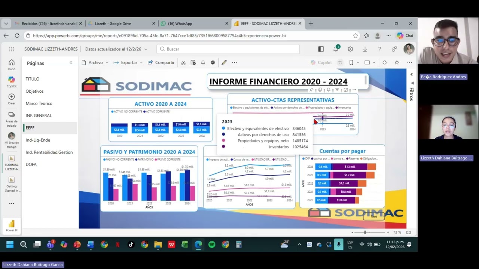
Task: Open TikTok from the taskbar
Action: click(131, 245)
